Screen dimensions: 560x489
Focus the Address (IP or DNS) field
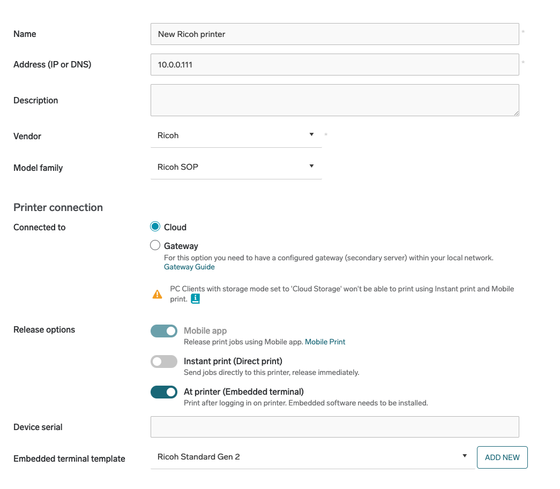point(334,65)
